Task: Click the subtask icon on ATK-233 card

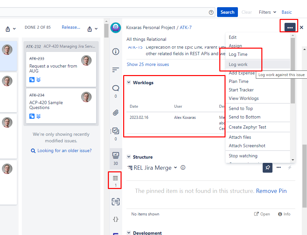Action: pyautogui.click(x=32, y=80)
